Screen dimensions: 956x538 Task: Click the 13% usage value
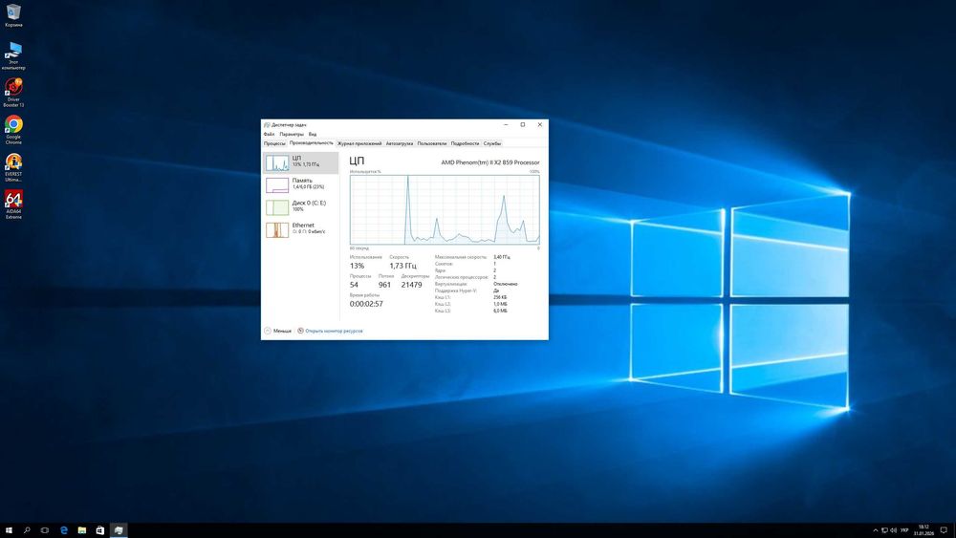point(357,266)
